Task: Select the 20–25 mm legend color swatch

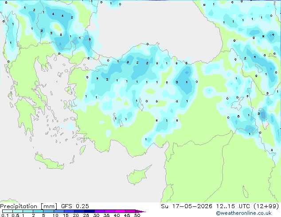Action: coord(79,211)
